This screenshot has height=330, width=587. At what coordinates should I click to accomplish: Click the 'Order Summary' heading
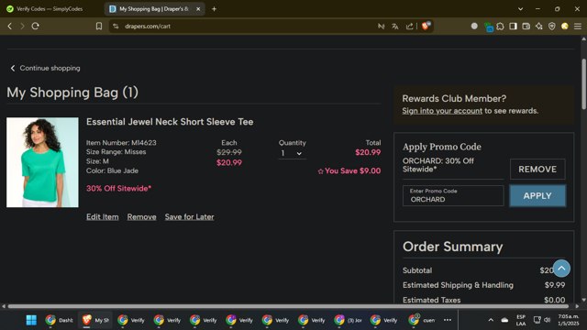tap(452, 247)
